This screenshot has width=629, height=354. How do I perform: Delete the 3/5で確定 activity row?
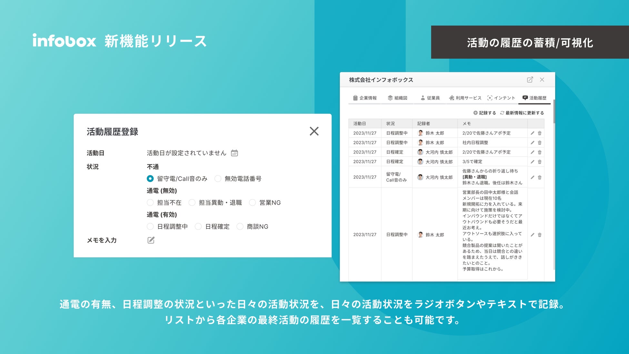pyautogui.click(x=540, y=162)
